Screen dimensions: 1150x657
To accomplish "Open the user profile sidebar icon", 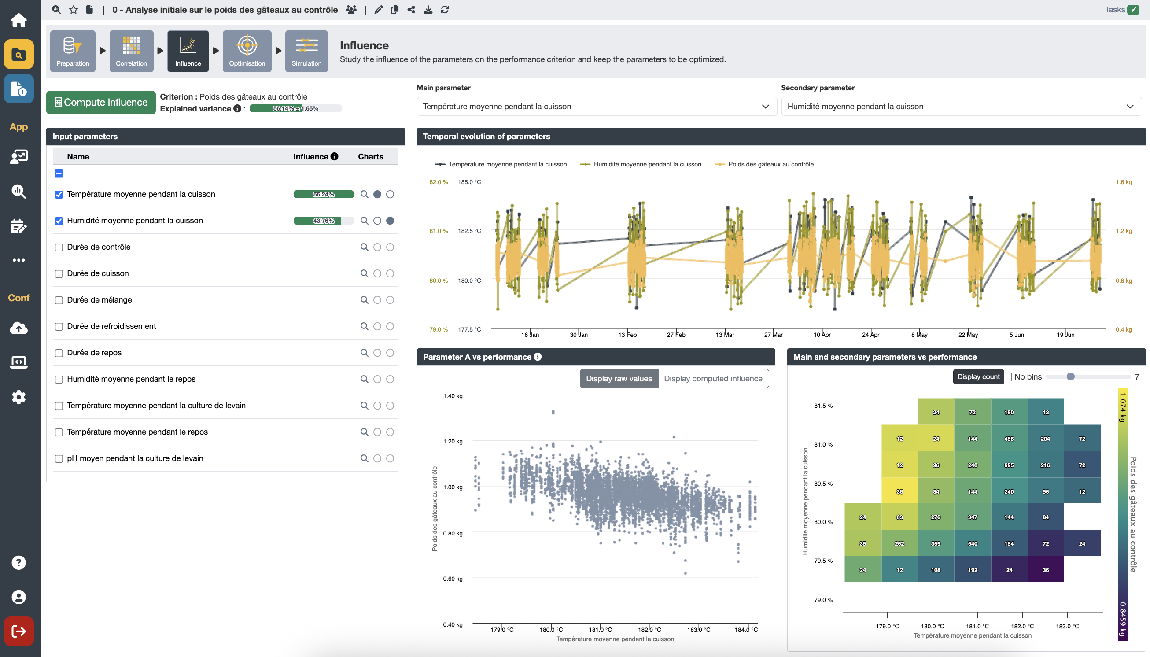I will pos(18,597).
